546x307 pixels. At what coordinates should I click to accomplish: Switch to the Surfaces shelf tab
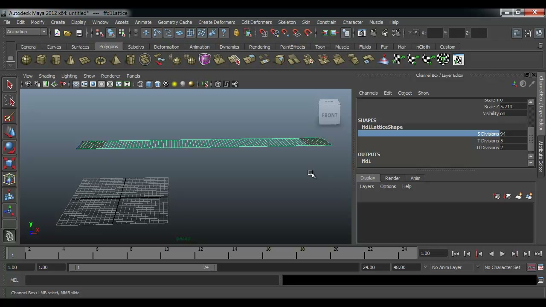point(80,47)
